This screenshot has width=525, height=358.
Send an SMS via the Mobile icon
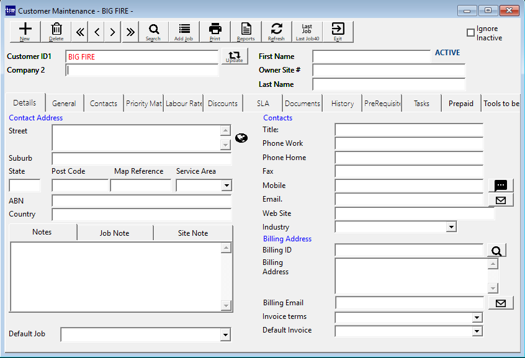tap(500, 186)
